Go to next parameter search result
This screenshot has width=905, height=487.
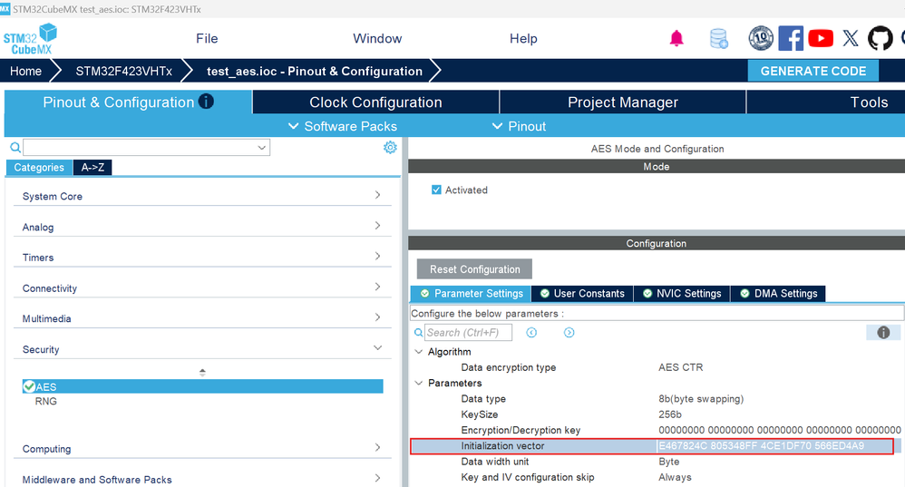pyautogui.click(x=569, y=332)
